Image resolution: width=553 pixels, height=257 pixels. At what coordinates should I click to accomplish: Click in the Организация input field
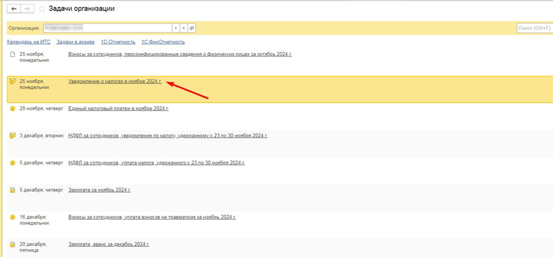tap(107, 28)
